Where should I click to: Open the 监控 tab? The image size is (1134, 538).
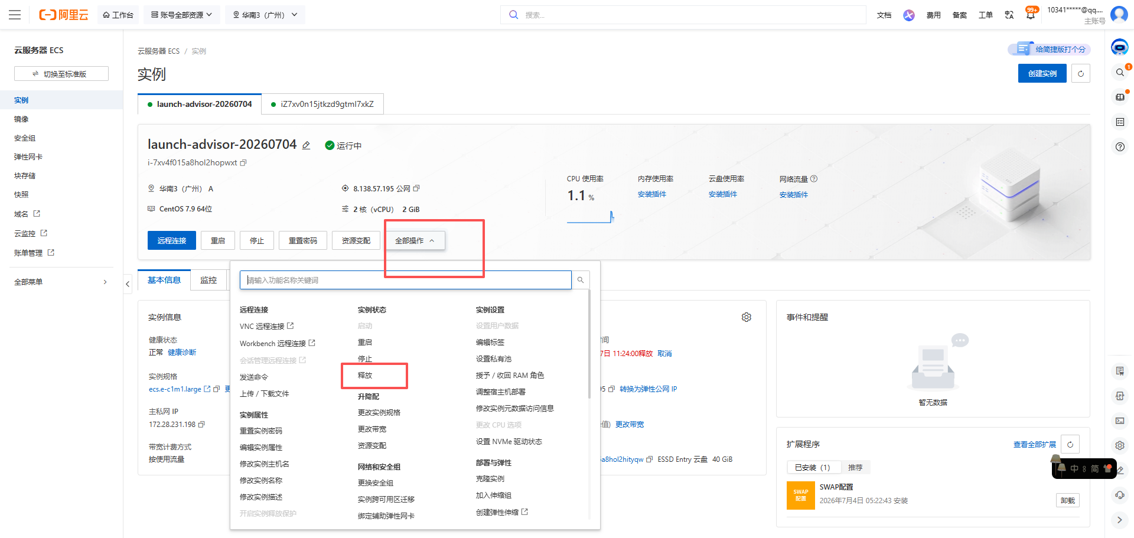tap(208, 280)
